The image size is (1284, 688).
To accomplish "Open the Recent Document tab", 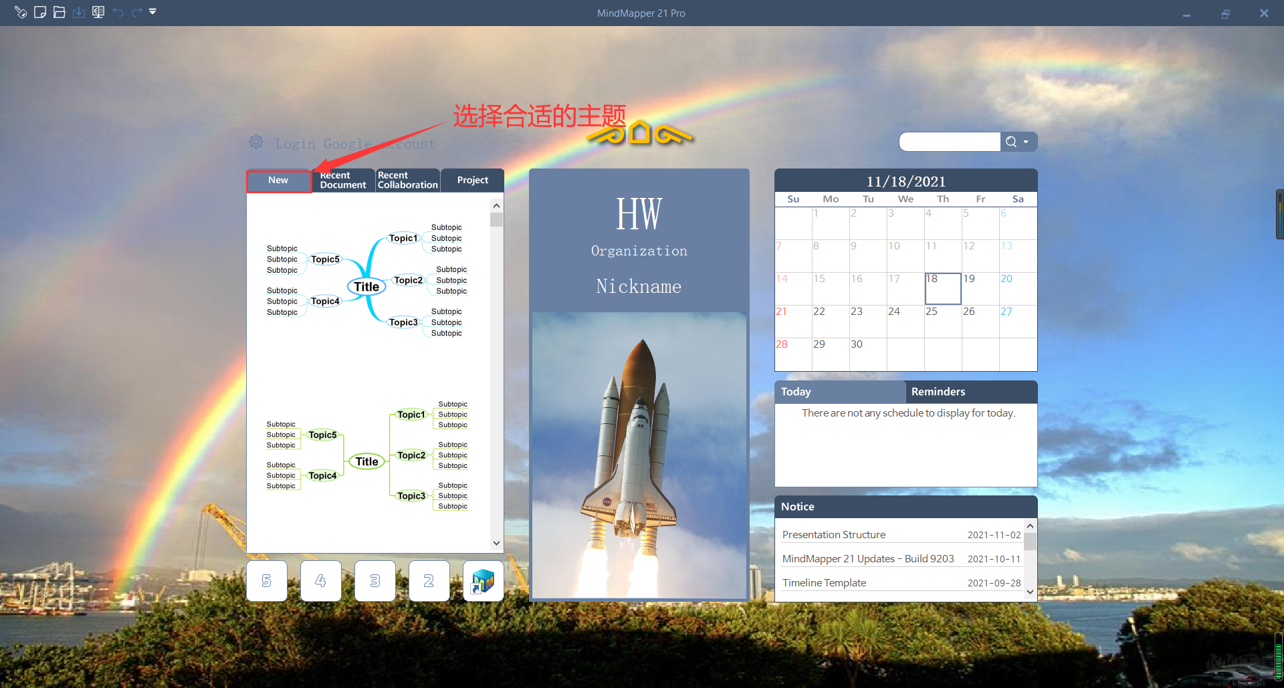I will pos(343,181).
